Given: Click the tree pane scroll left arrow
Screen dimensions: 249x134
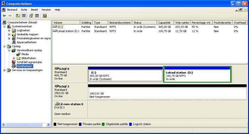Looking at the screenshot, I should tap(4, 125).
